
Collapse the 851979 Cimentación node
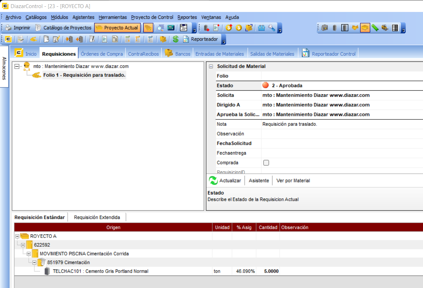(35, 262)
